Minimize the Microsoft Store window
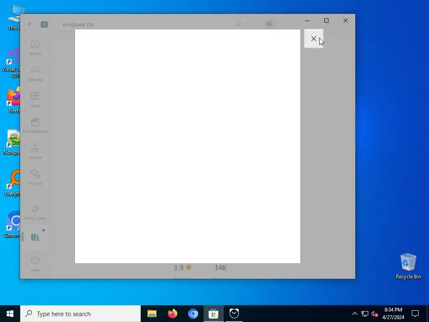Image resolution: width=429 pixels, height=322 pixels. 307,21
